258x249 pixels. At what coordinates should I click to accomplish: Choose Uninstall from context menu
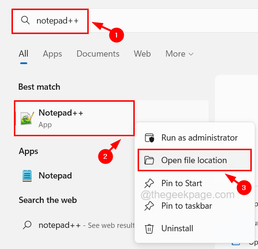click(195, 228)
